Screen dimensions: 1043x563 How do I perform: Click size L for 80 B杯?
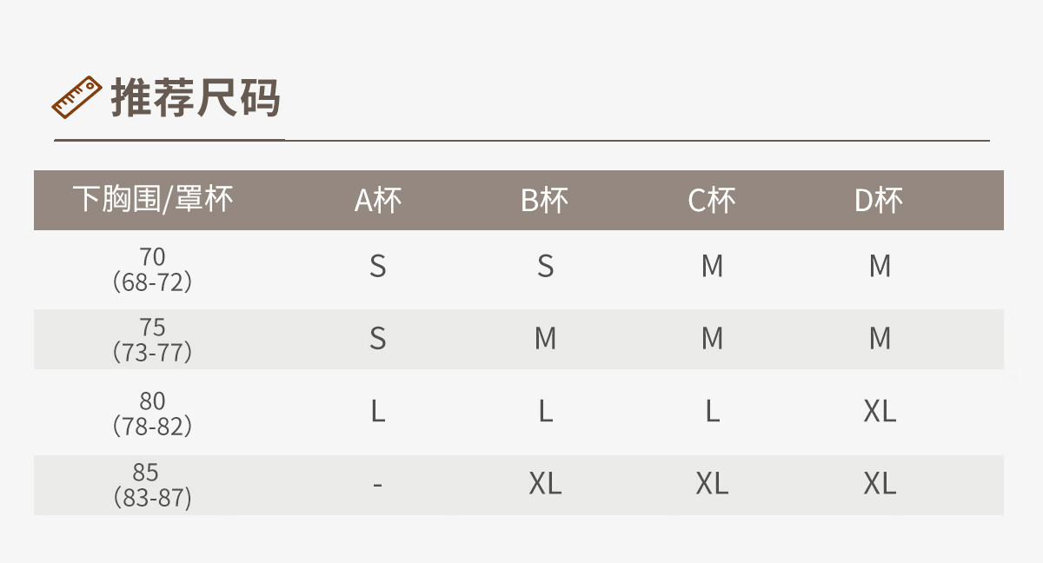click(545, 411)
